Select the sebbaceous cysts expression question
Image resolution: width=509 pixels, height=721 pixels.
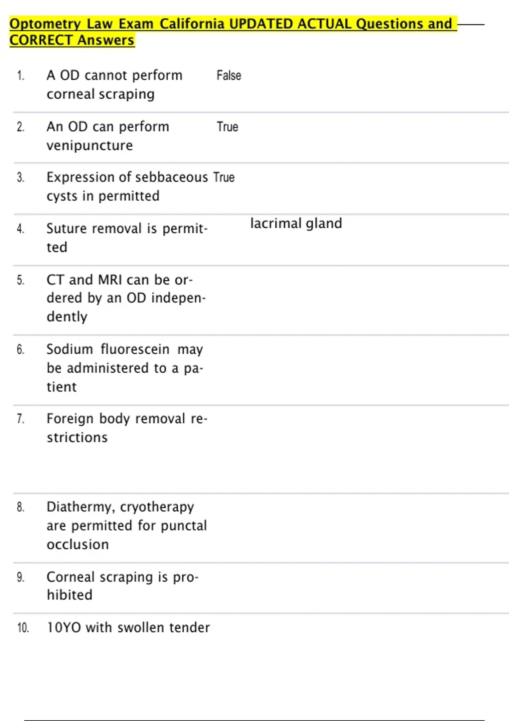coord(127,186)
